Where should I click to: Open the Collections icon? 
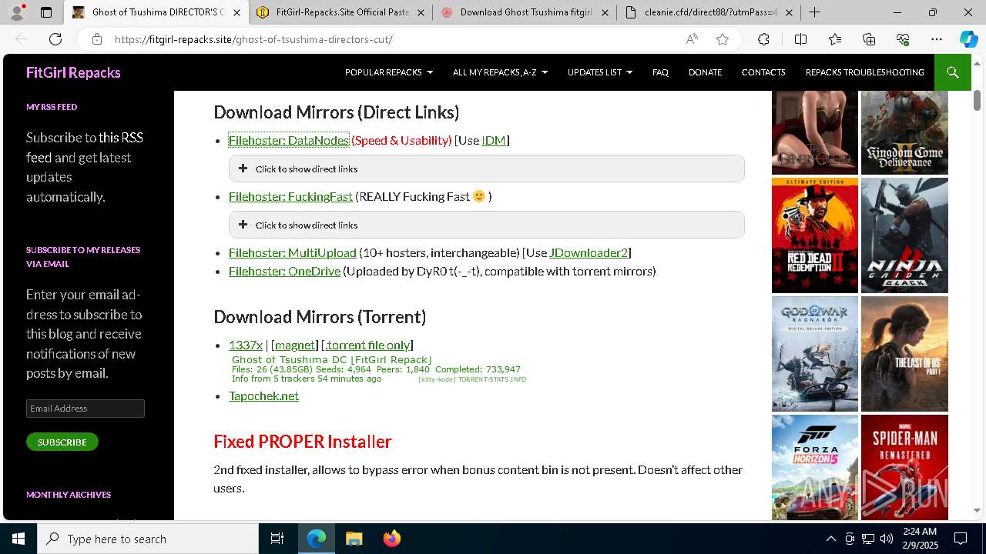click(869, 39)
